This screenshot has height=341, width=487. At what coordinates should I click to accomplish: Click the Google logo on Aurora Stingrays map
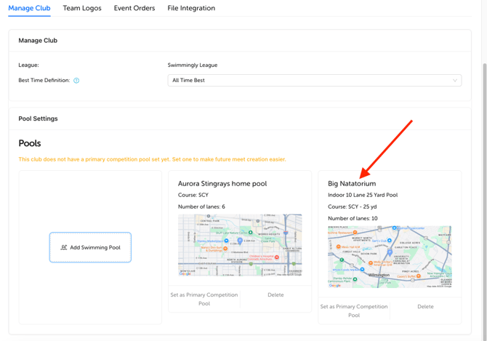(x=185, y=273)
